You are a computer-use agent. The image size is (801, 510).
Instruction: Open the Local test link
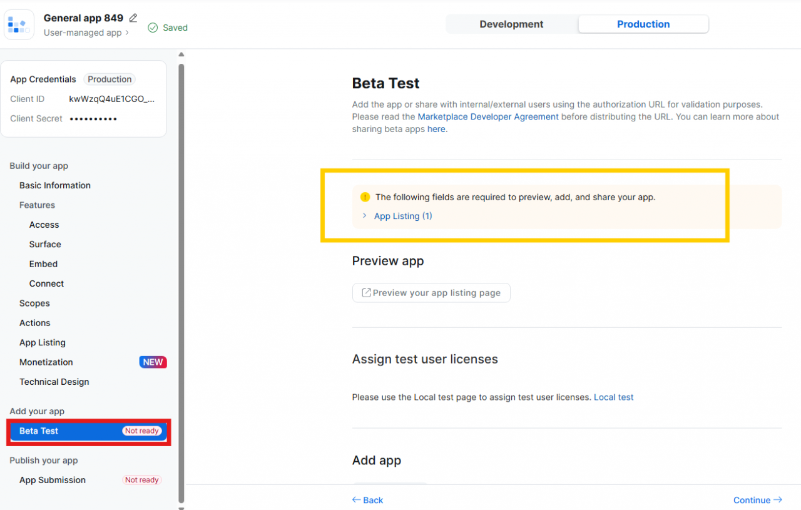pyautogui.click(x=614, y=397)
